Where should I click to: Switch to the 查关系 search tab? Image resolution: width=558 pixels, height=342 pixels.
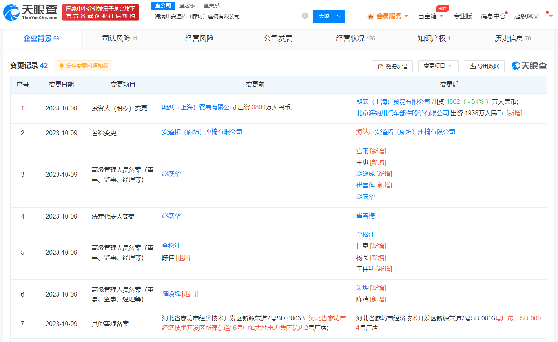[212, 5]
